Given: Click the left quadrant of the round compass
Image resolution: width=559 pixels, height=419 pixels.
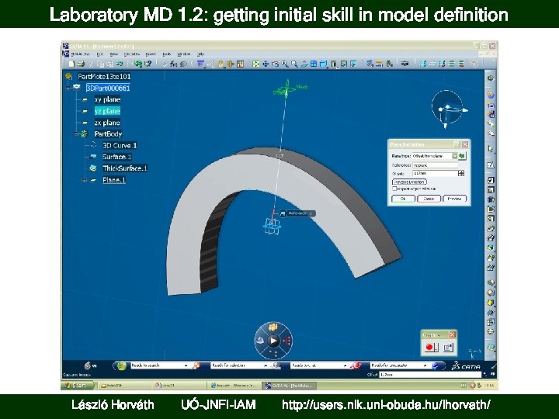Looking at the screenshot, I should pos(261,341).
